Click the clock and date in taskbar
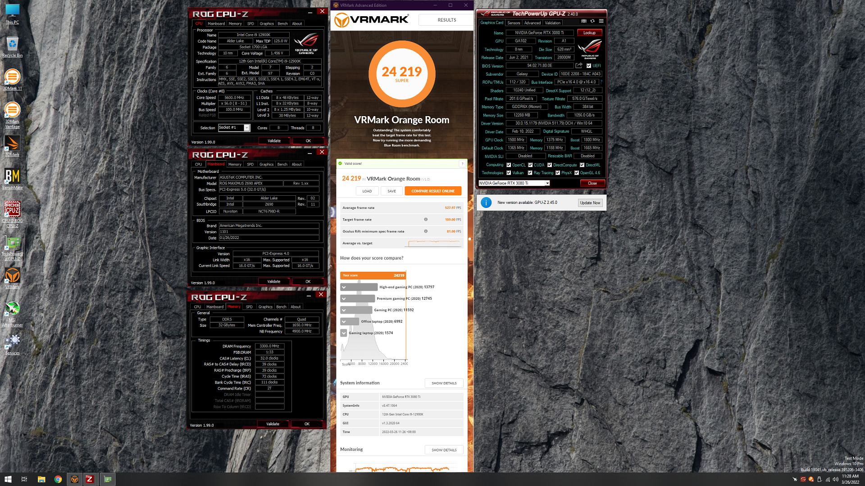This screenshot has height=486, width=865. click(850, 479)
